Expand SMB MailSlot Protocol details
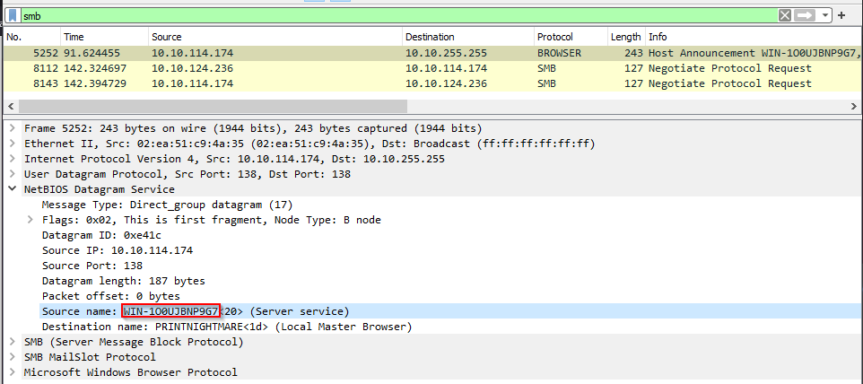Viewport: 863px width, 384px height. (12, 357)
